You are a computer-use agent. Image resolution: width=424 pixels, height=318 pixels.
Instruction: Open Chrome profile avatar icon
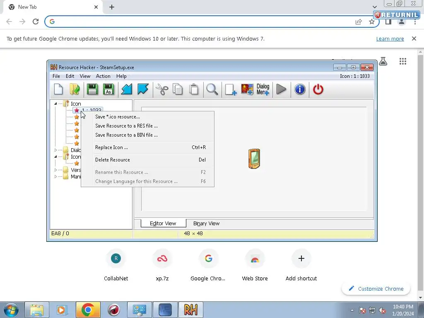coord(402,22)
